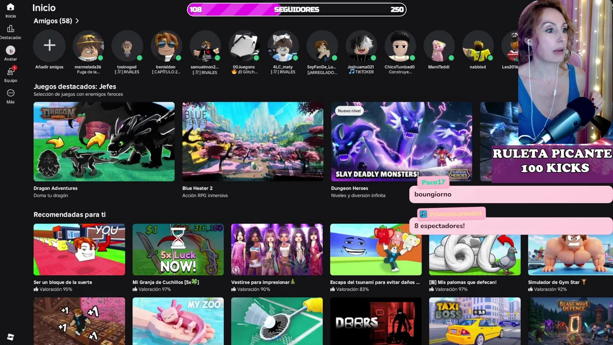Expand Amigos (58) list chevron
Viewport: 613px width, 345px height.
click(x=77, y=21)
